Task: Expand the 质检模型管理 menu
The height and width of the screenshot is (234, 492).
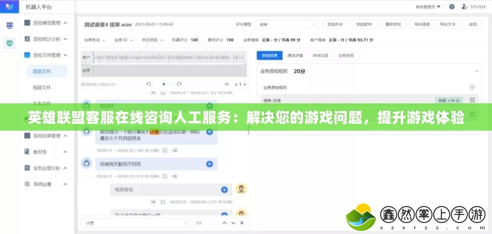Action: [x=46, y=23]
